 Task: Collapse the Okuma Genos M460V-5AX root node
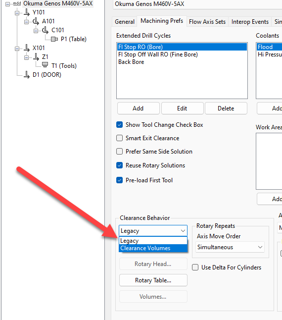(x=7, y=4)
